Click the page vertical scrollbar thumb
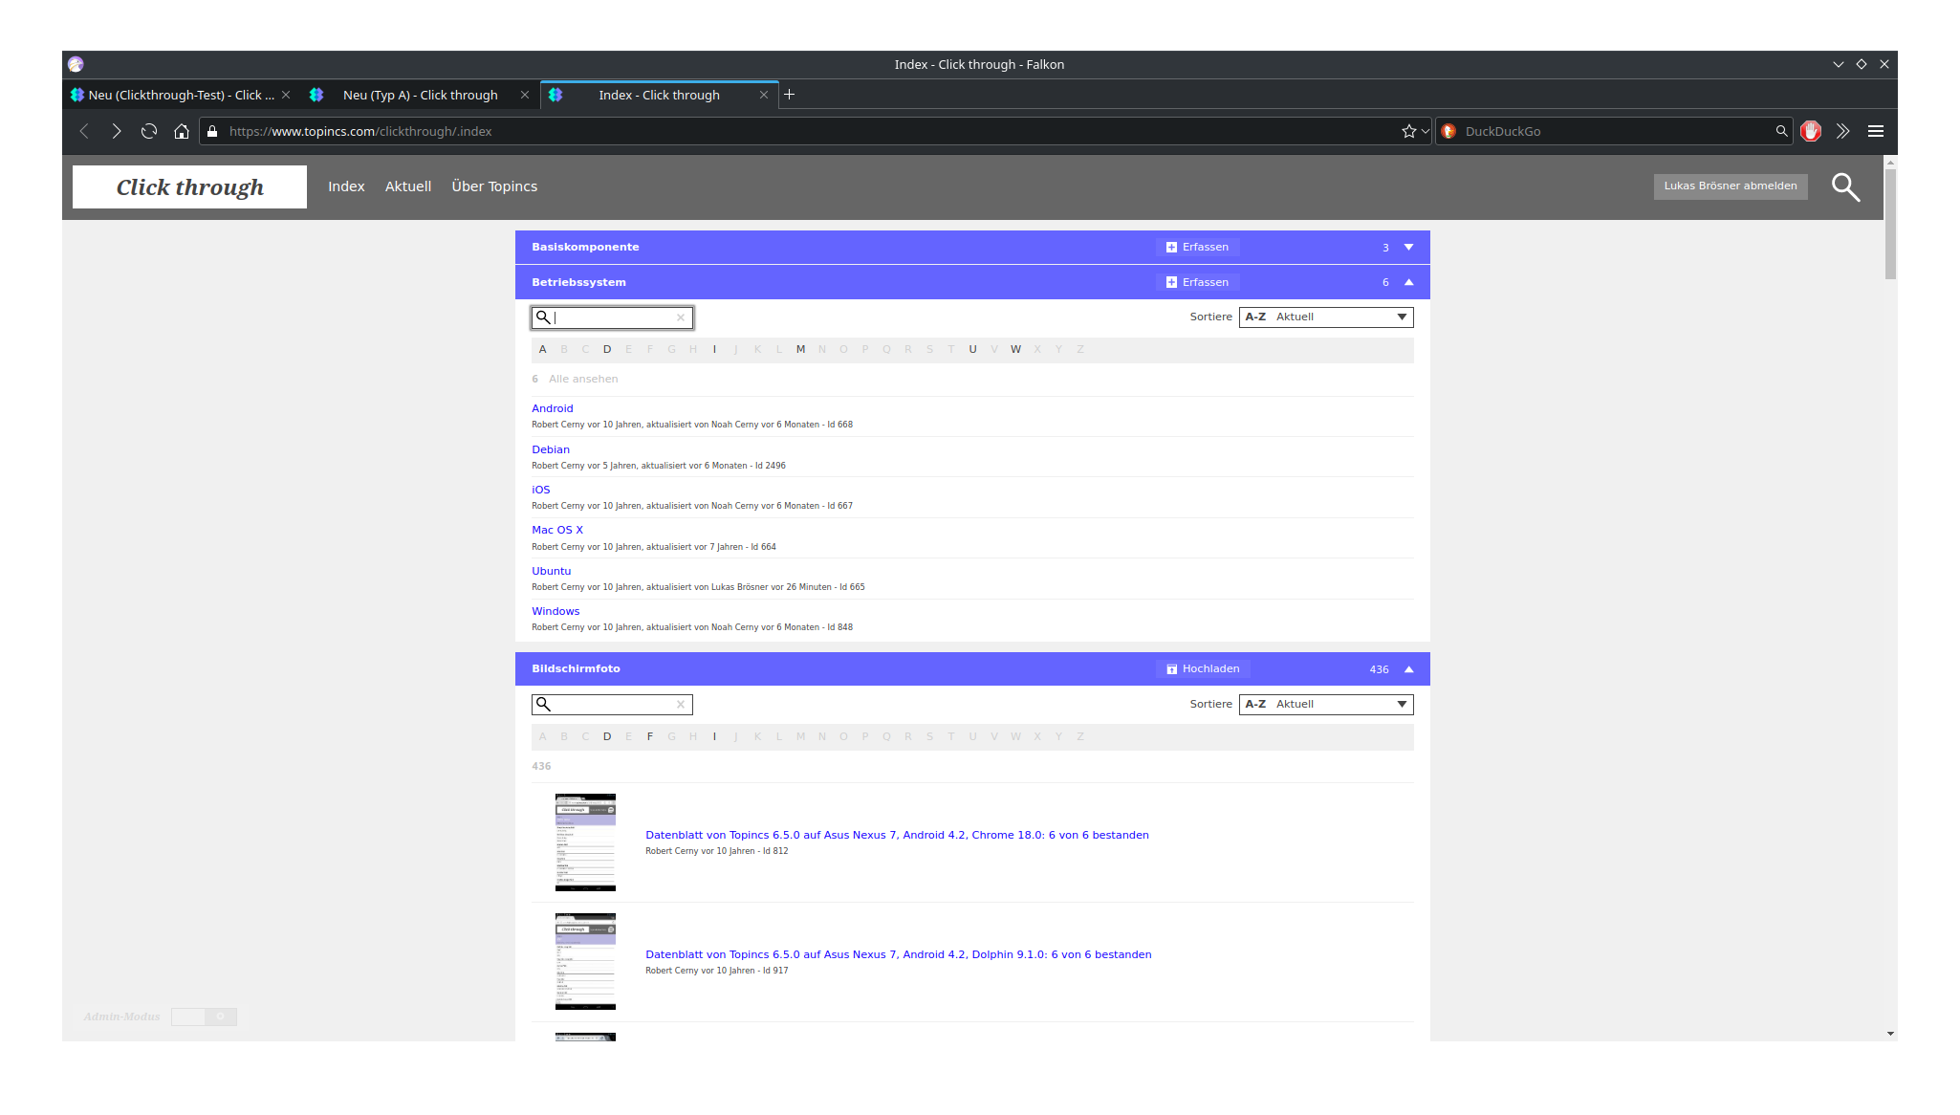This screenshot has height=1115, width=1960. (1890, 222)
